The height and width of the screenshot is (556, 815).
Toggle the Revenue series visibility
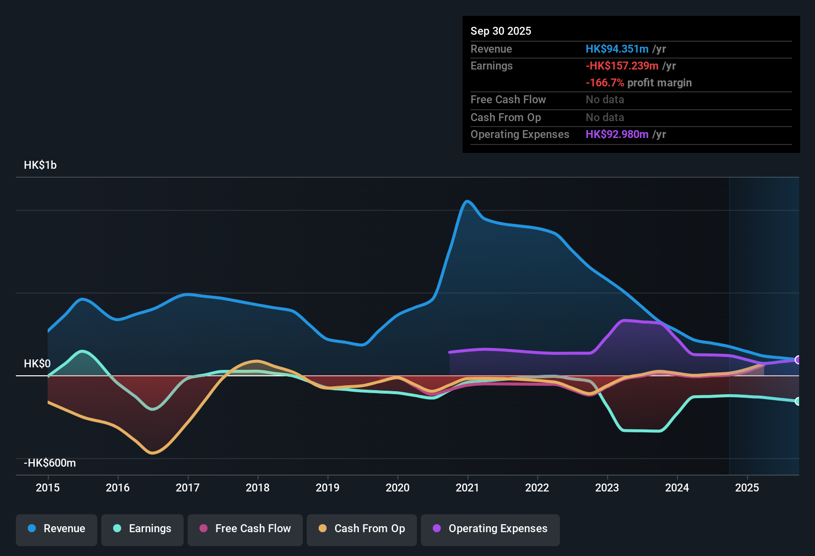(x=56, y=529)
